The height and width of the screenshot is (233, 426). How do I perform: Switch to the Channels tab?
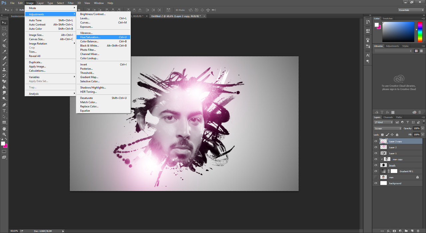388,117
